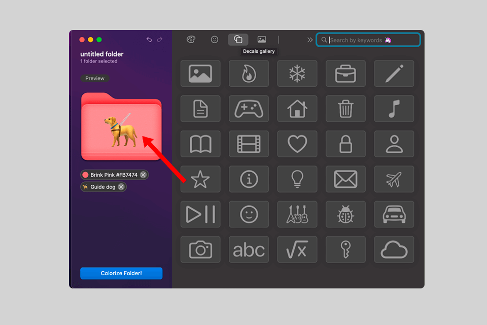Switch to the image tab
Viewport: 487px width, 325px height.
point(262,40)
